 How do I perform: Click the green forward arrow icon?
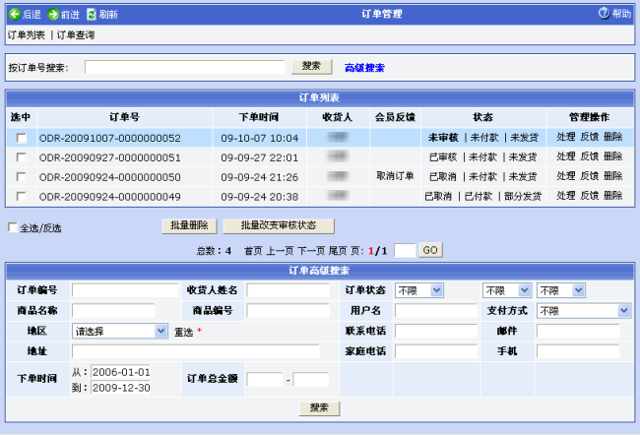click(x=53, y=14)
